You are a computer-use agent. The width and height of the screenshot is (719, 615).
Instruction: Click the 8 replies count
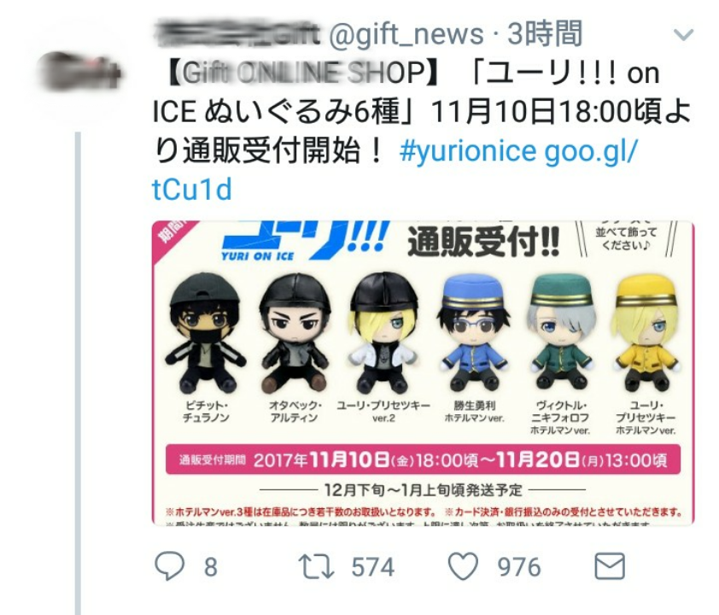point(210,567)
